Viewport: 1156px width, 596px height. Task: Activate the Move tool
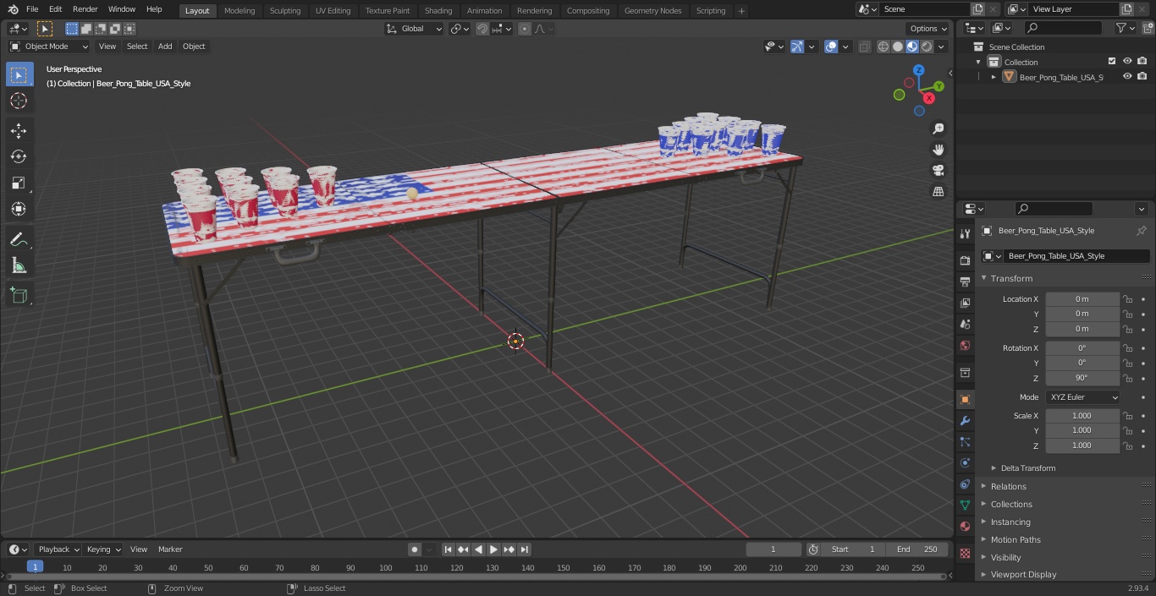[x=19, y=130]
